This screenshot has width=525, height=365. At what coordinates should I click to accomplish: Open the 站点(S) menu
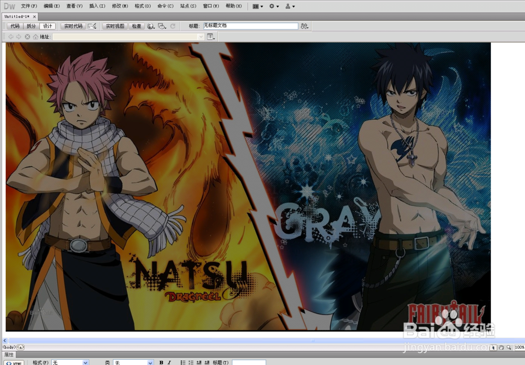(188, 6)
